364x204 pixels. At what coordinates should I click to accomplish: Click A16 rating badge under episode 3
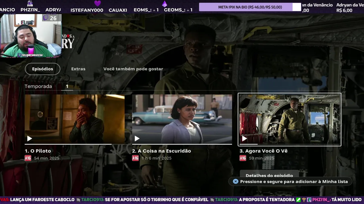(x=243, y=158)
